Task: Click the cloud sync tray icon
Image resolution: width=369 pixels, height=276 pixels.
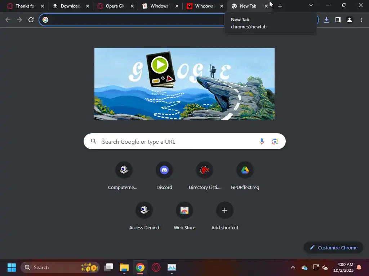Action: point(304,267)
